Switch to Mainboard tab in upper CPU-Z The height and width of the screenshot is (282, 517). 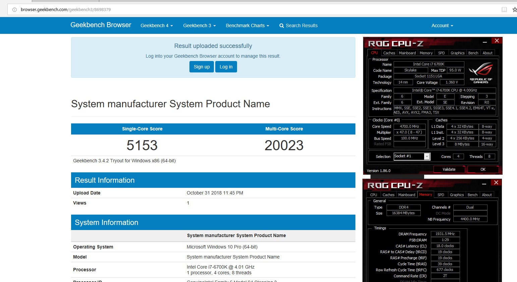407,53
